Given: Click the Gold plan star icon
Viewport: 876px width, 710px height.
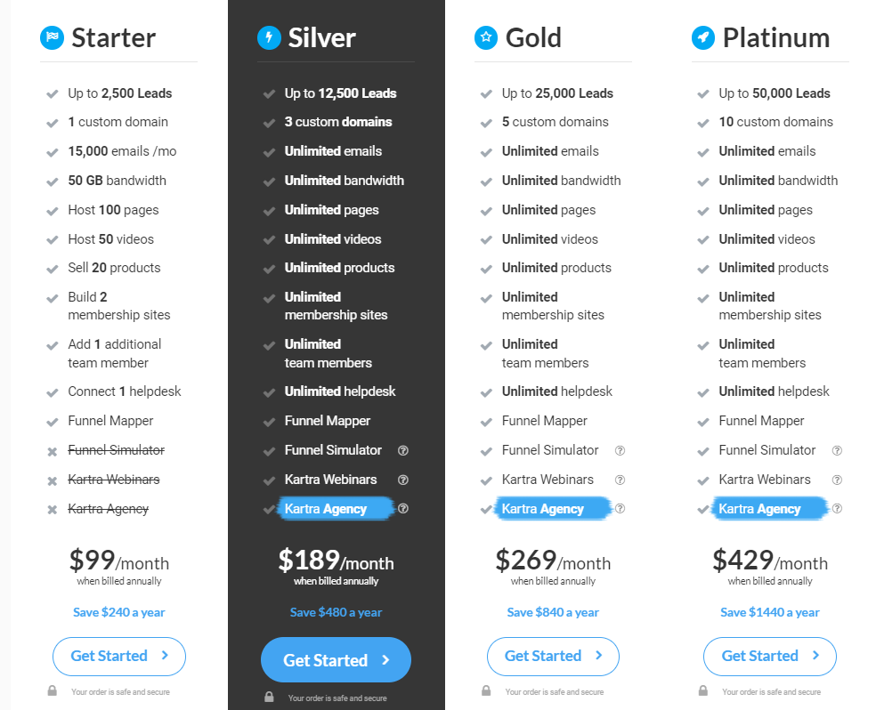Looking at the screenshot, I should click(x=486, y=37).
